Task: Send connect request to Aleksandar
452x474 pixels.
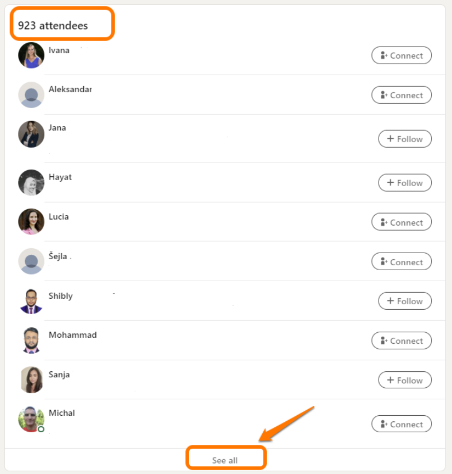Action: (x=402, y=95)
